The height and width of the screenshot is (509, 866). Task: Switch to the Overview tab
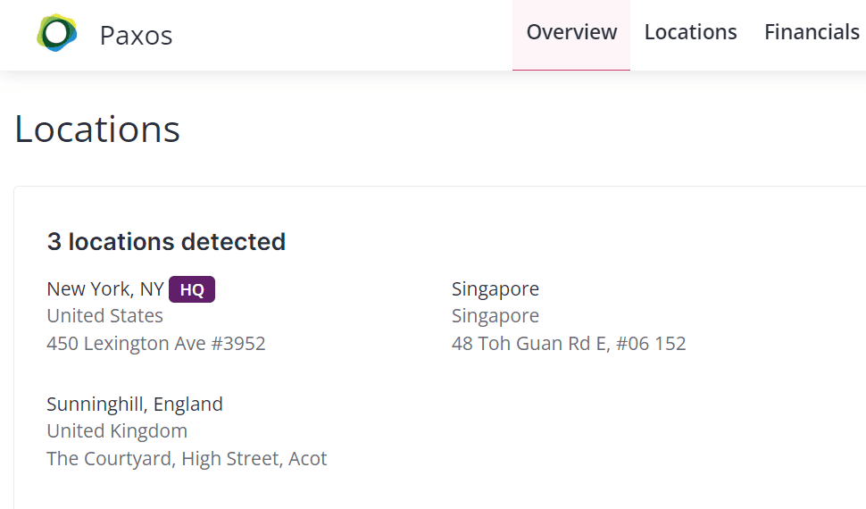(x=571, y=32)
